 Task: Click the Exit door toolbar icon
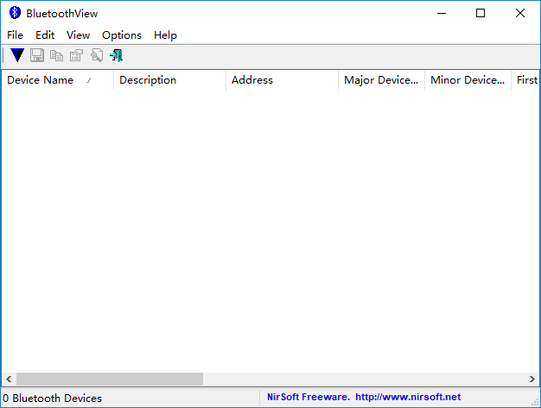point(117,55)
